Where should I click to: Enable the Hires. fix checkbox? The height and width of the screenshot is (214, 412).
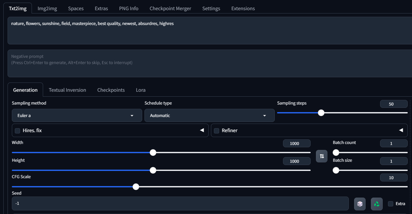coord(17,131)
